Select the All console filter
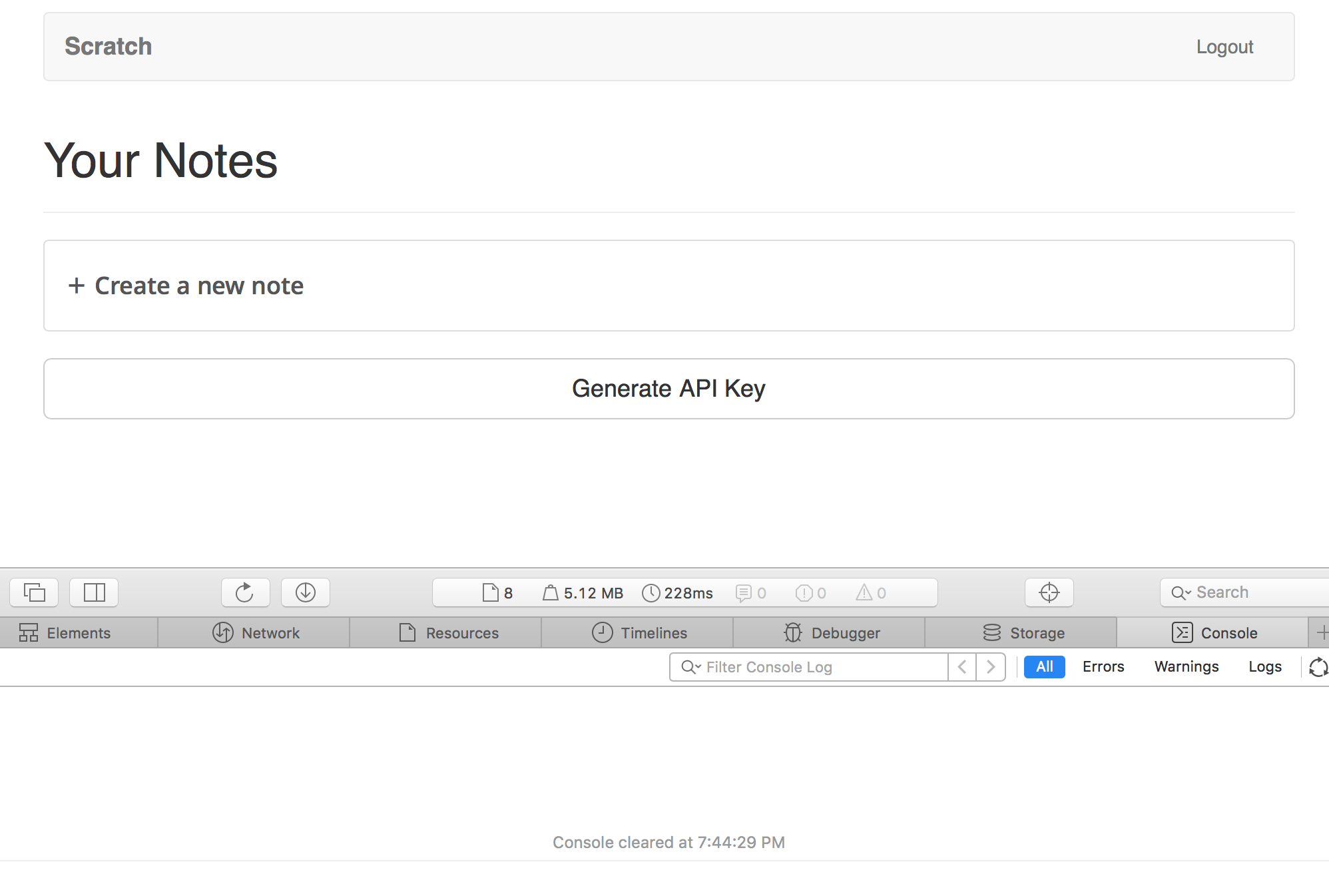This screenshot has height=892, width=1329. (x=1044, y=667)
